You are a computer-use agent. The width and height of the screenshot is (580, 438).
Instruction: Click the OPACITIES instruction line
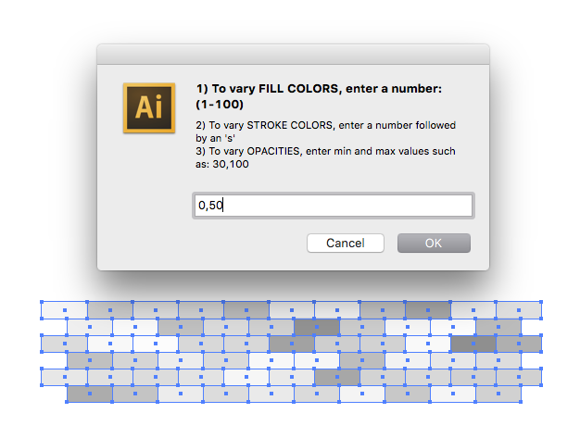pos(325,157)
